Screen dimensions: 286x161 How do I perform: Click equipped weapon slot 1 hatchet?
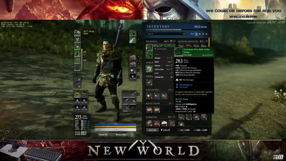133,33
